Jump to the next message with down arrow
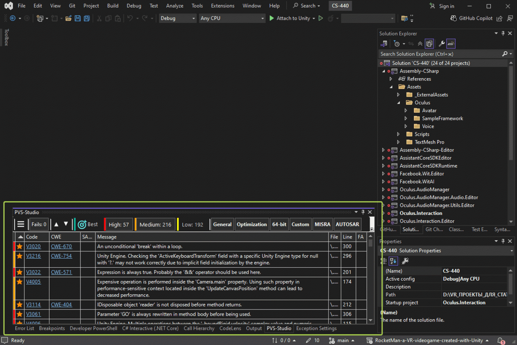 click(66, 224)
